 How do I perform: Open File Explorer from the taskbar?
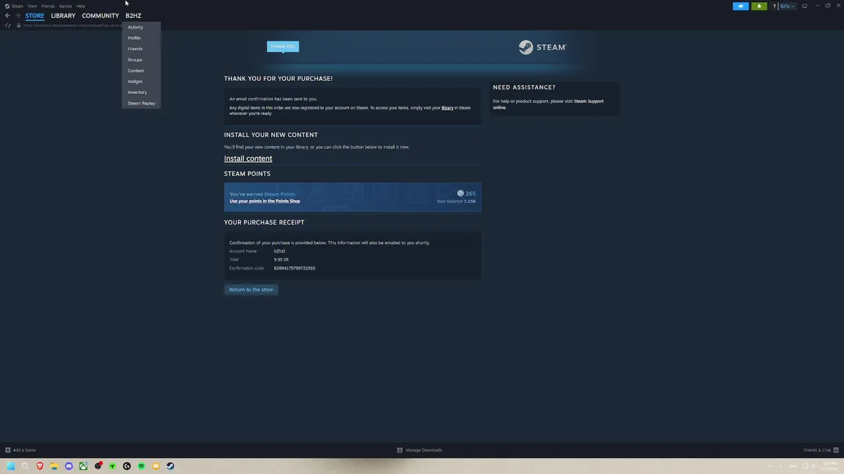click(x=54, y=466)
